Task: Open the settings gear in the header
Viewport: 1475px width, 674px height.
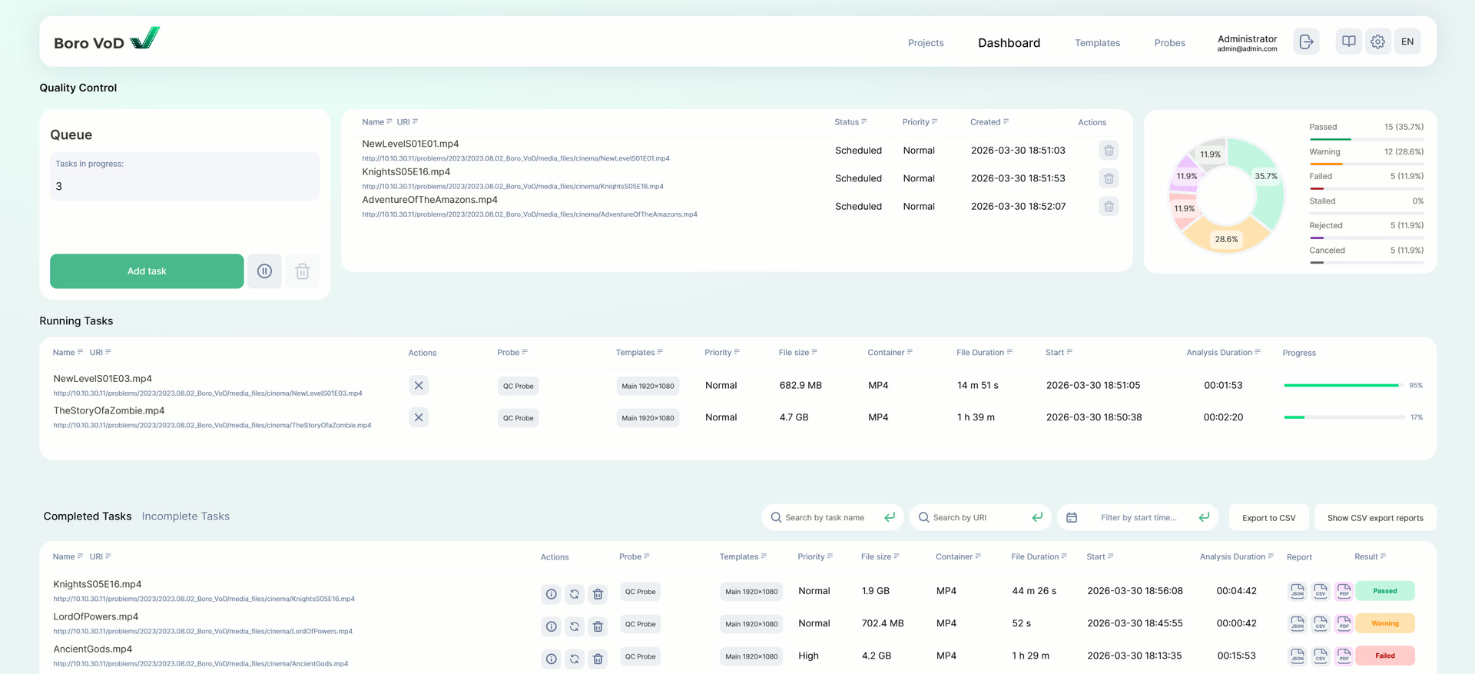Action: pos(1378,42)
